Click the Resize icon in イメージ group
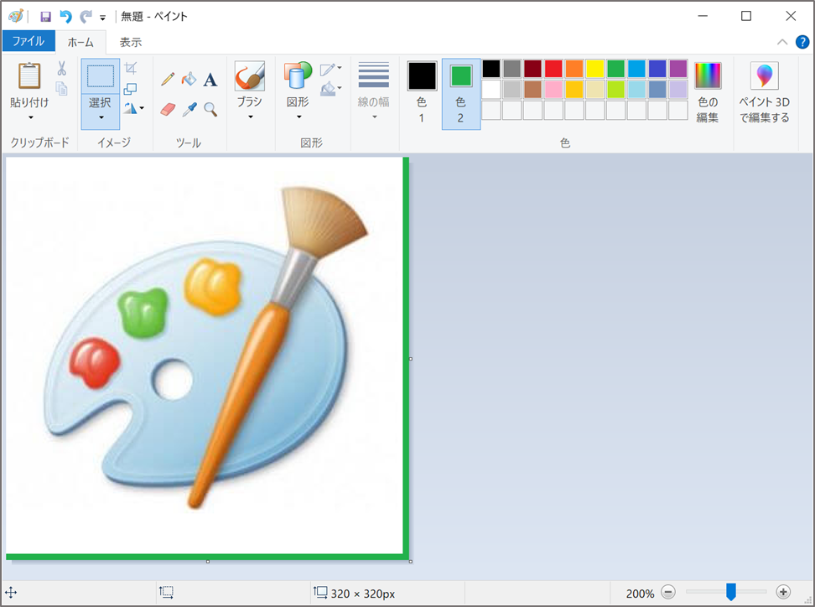The width and height of the screenshot is (815, 607). 131,89
